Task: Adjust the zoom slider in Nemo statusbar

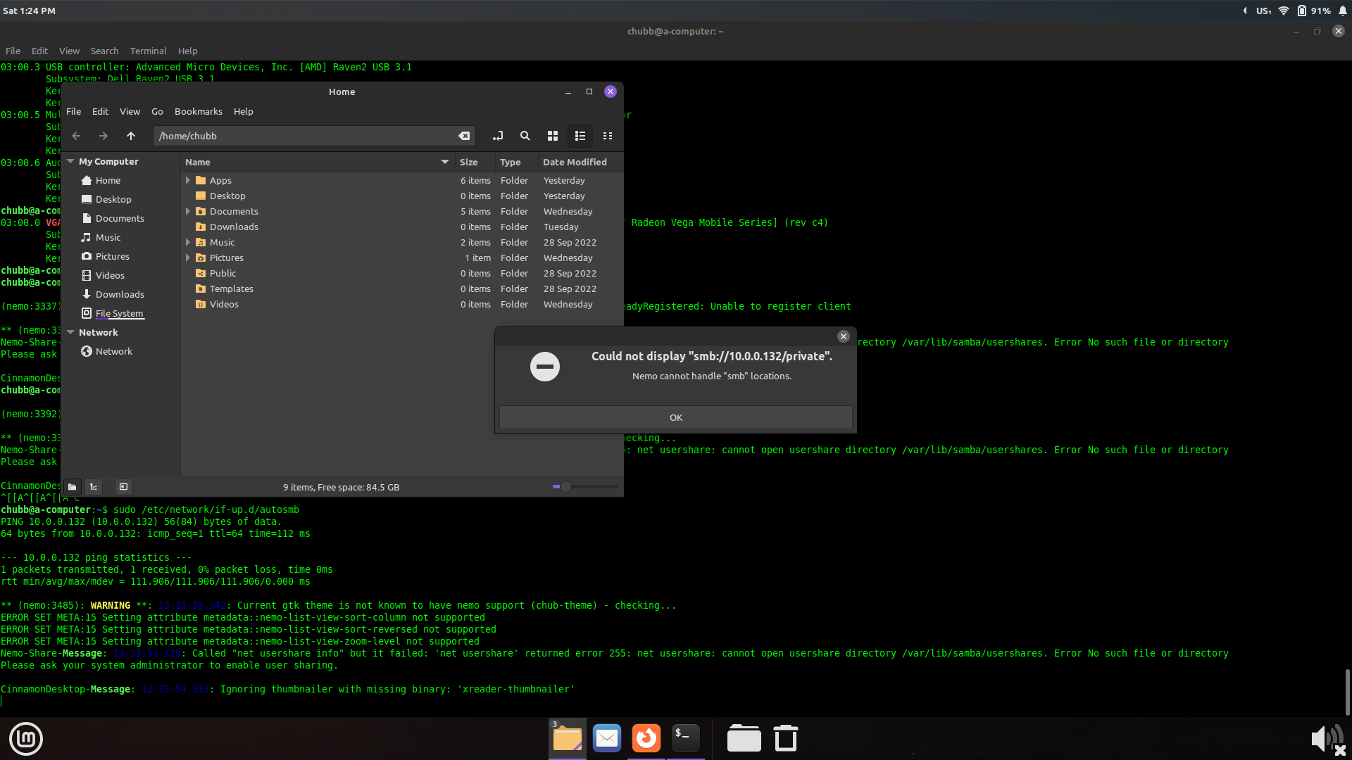Action: click(x=565, y=486)
